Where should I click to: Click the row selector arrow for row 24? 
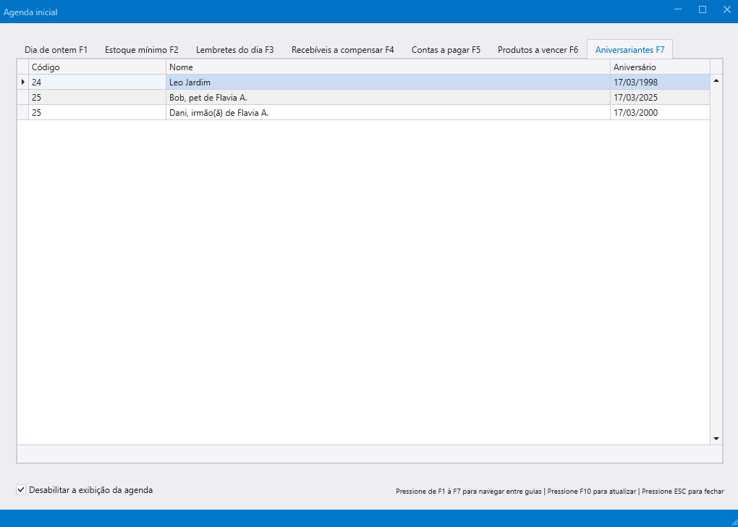[x=22, y=83]
